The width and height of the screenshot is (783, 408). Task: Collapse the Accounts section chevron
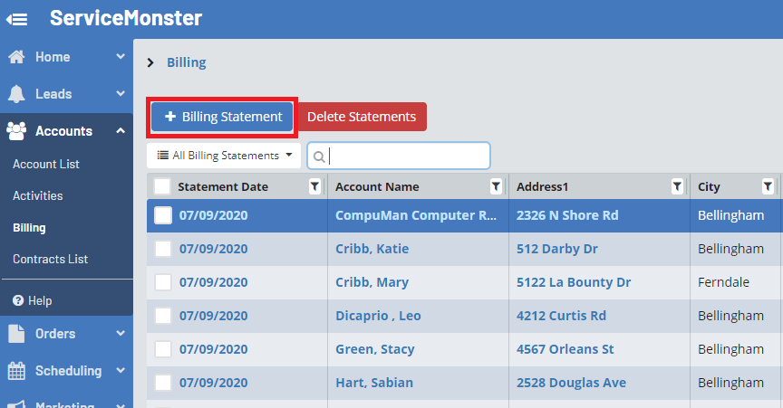point(121,131)
